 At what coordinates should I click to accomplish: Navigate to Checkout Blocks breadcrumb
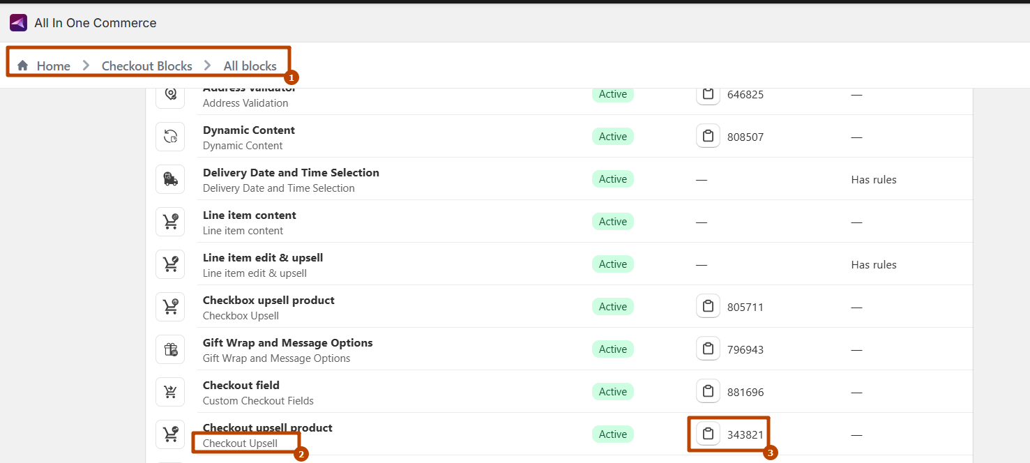pyautogui.click(x=146, y=66)
